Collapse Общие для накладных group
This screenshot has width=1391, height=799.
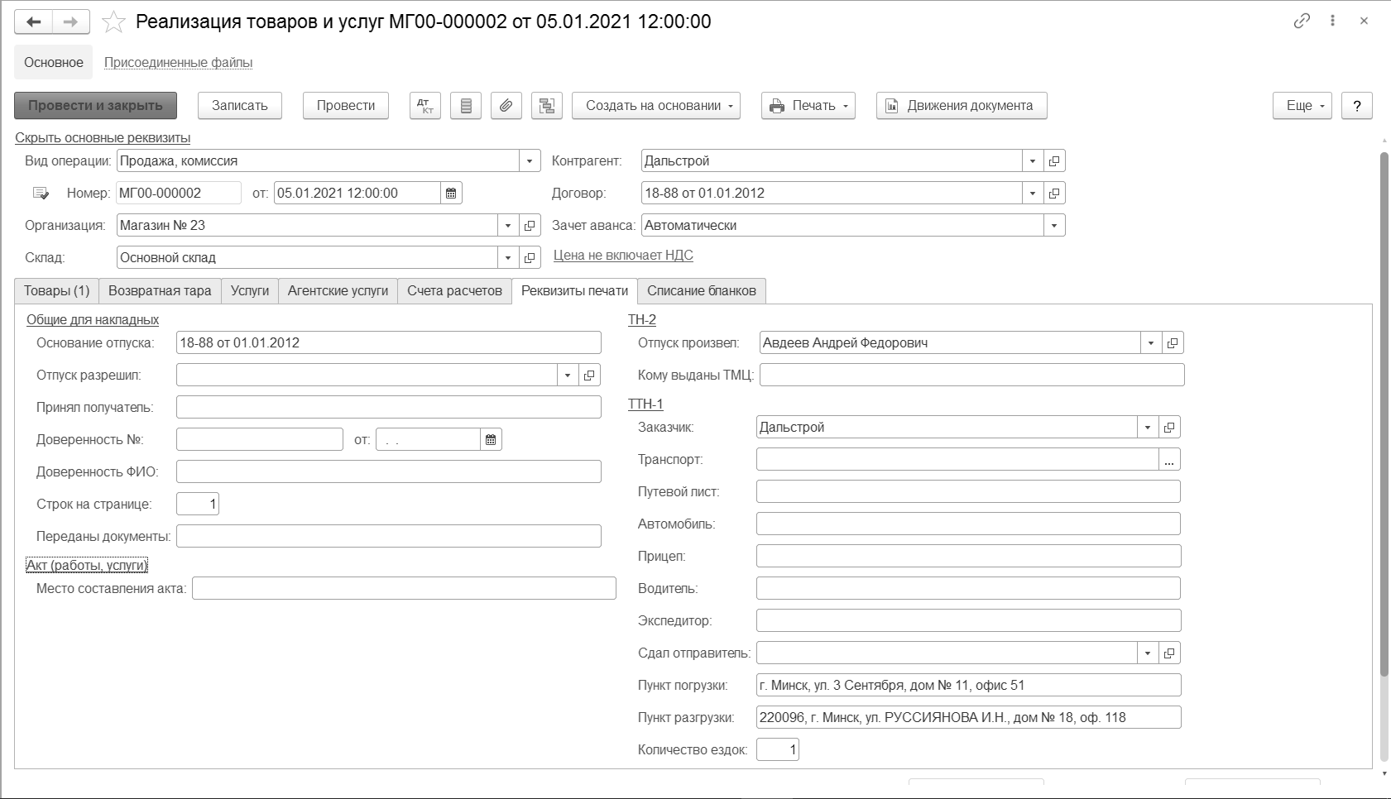[x=93, y=319]
